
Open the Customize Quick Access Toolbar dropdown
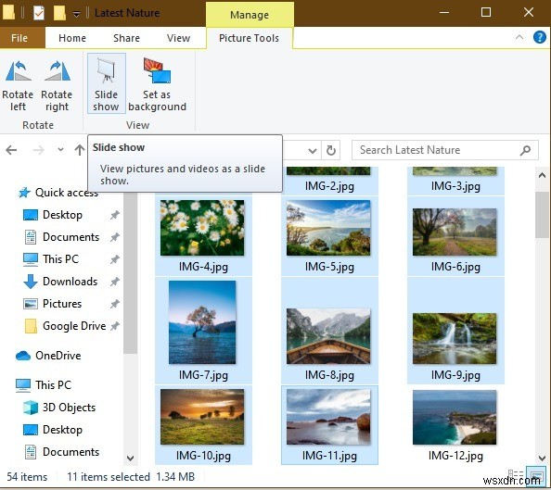[76, 14]
